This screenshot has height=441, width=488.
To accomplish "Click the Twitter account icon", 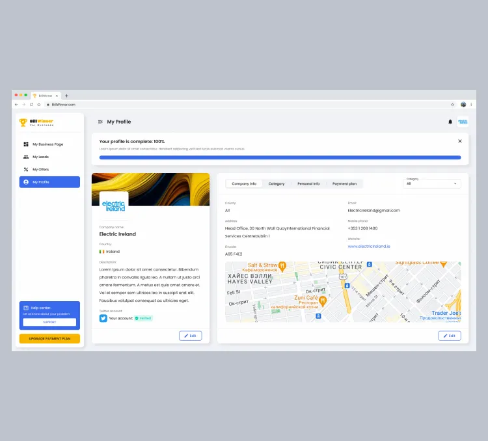I will (x=103, y=318).
